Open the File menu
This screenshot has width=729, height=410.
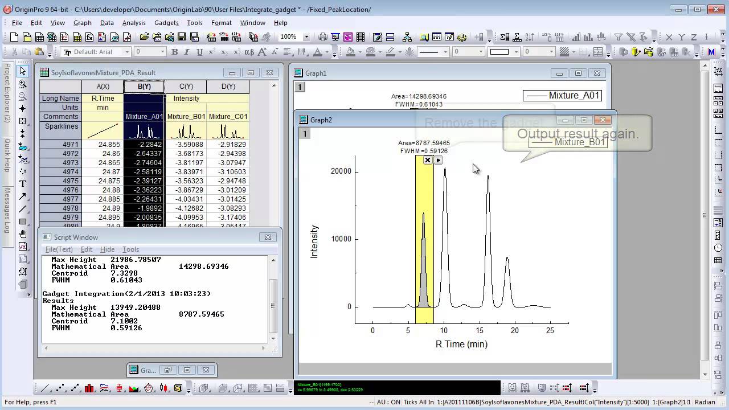[x=17, y=23]
